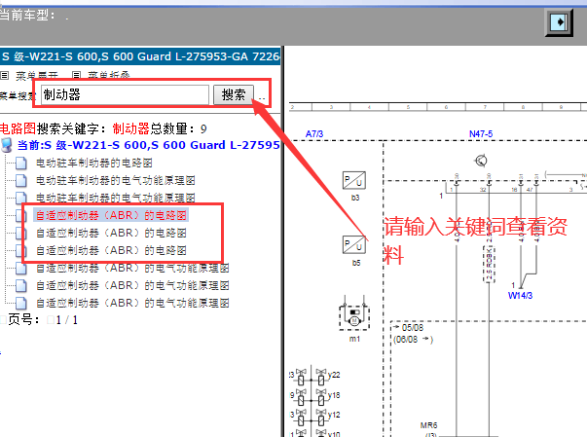This screenshot has height=437, width=587.
Task: Click the page number "1 / 1"
Action: tap(67, 320)
